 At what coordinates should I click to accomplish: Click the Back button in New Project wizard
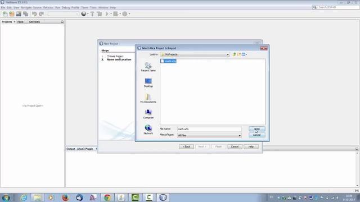click(x=186, y=146)
